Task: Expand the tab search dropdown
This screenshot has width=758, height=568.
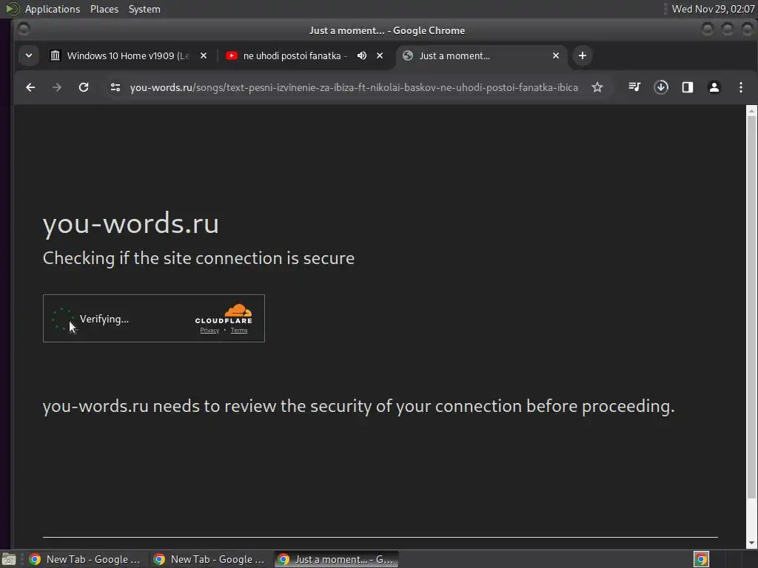Action: 29,55
